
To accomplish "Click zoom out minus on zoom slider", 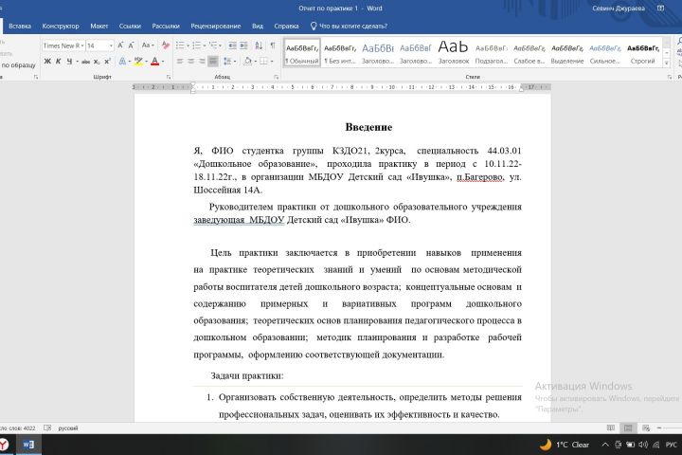I will point(659,428).
